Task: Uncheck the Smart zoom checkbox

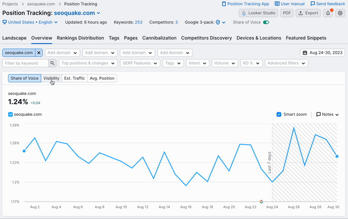Action: click(279, 114)
